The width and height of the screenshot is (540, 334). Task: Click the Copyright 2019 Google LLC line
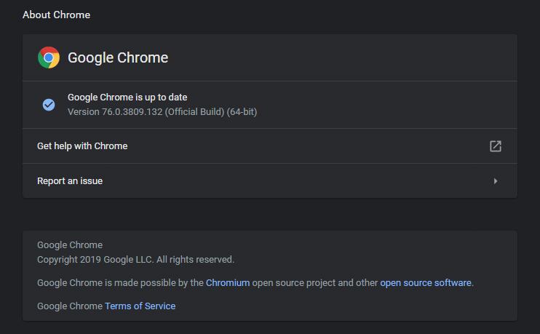(135, 260)
